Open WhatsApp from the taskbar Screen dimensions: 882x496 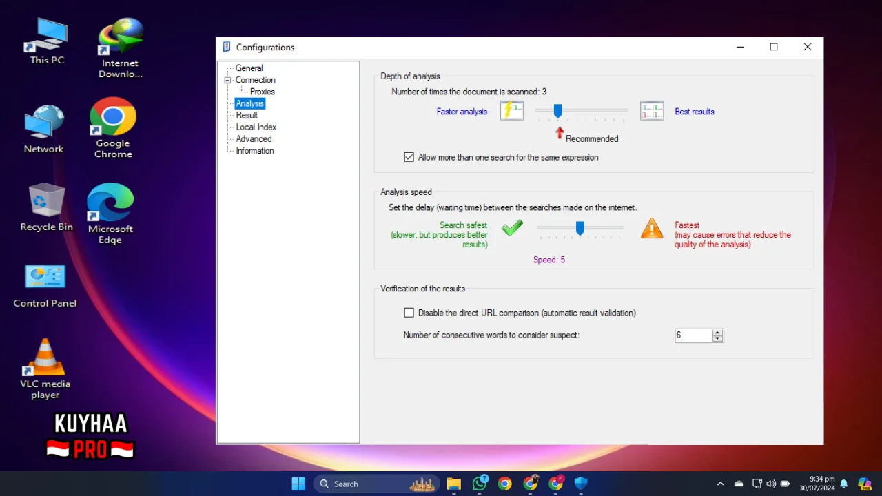pyautogui.click(x=480, y=484)
